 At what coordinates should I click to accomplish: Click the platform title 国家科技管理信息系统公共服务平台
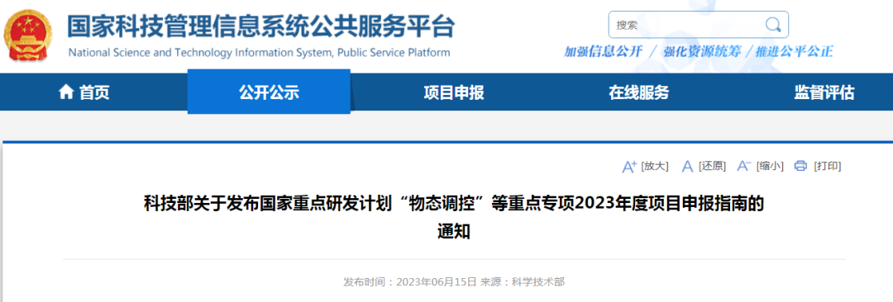click(260, 26)
